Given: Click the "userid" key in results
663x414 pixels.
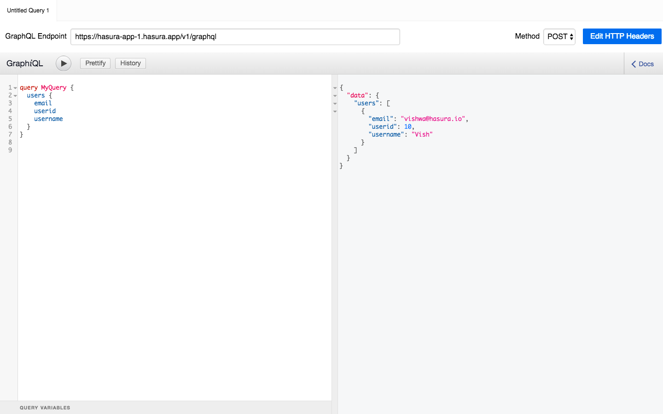Looking at the screenshot, I should point(383,126).
